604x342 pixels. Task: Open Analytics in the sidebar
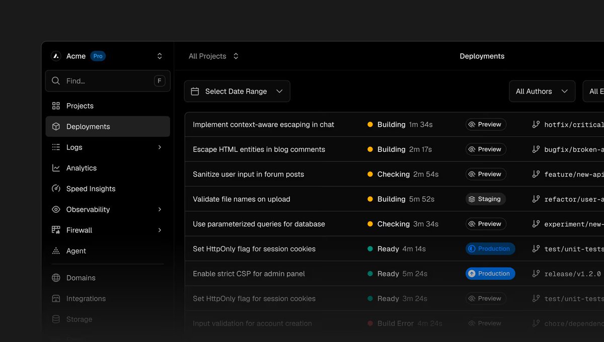click(108, 168)
